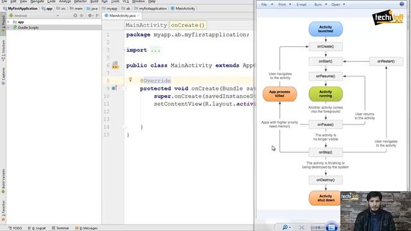Select the MainActivity.java editor tab
The height and width of the screenshot is (231, 411).
coord(122,15)
